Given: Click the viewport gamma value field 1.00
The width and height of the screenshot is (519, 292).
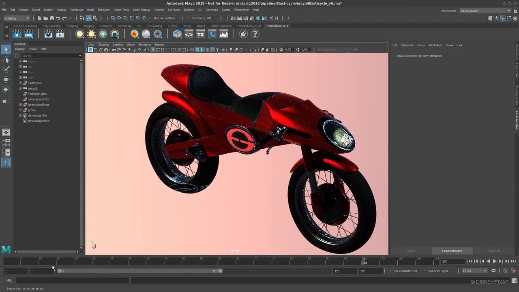Looking at the screenshot, I should tap(305, 49).
